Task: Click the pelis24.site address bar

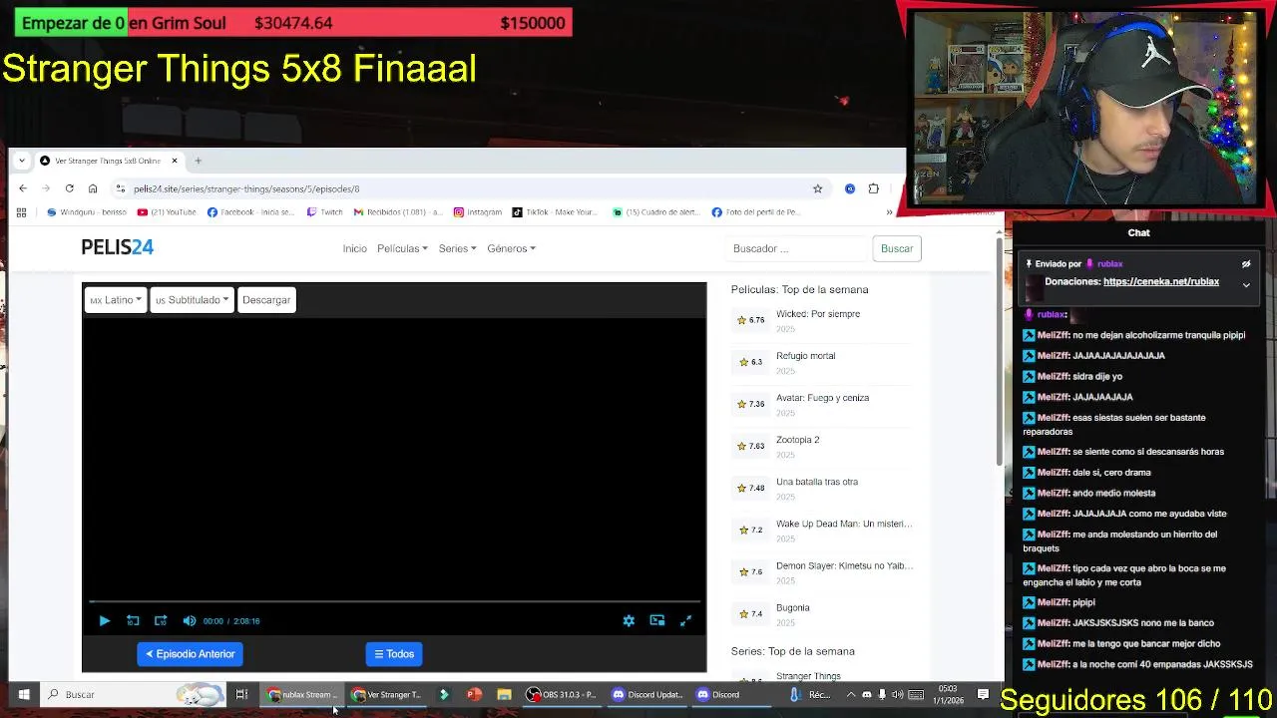Action: [469, 188]
